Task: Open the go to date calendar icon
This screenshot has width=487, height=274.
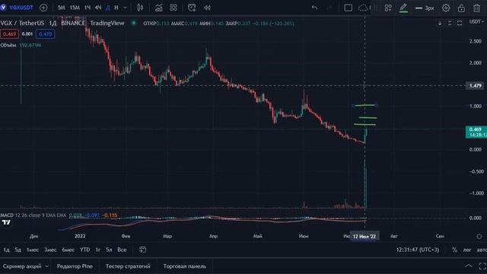Action: click(x=142, y=250)
